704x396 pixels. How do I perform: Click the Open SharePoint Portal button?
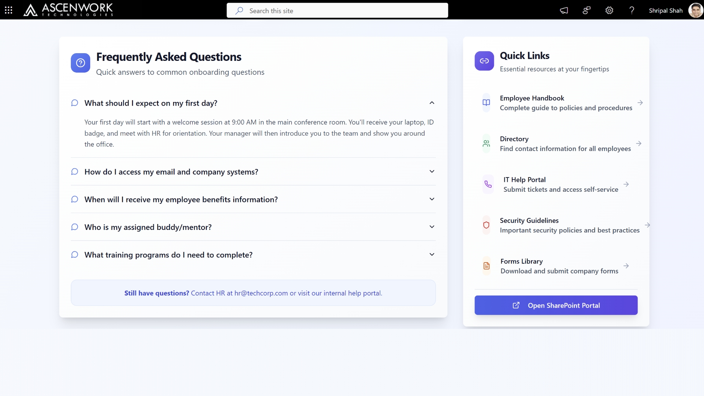556,305
